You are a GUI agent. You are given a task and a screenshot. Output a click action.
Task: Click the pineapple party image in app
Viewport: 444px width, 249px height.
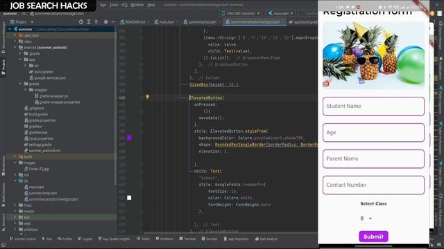[x=373, y=55]
